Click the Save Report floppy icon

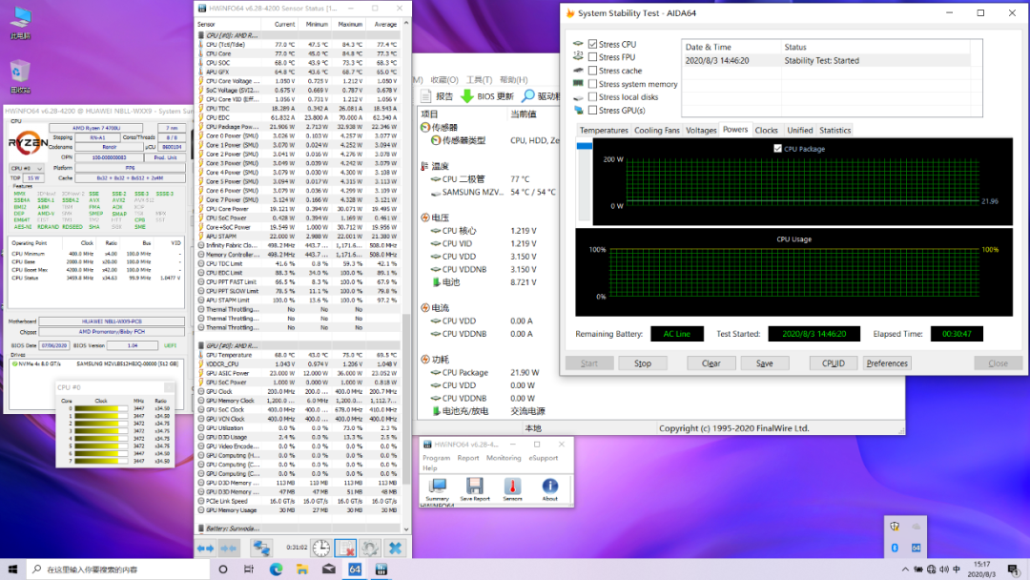point(474,487)
